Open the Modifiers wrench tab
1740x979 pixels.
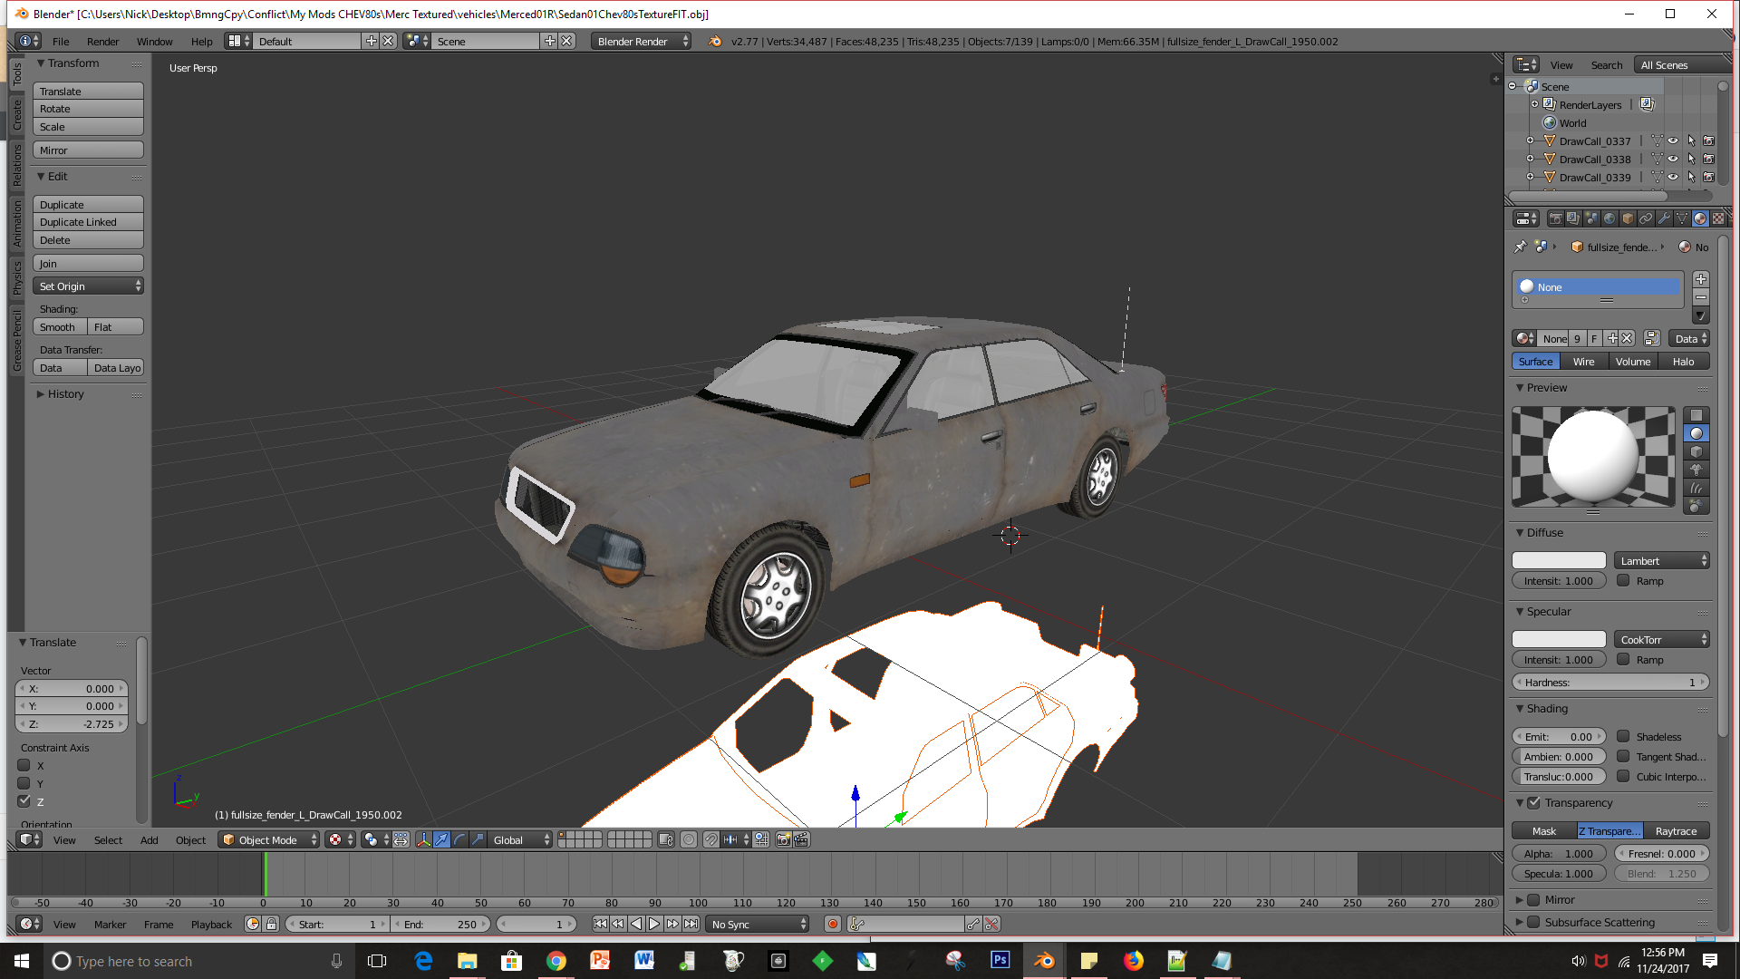(x=1664, y=218)
